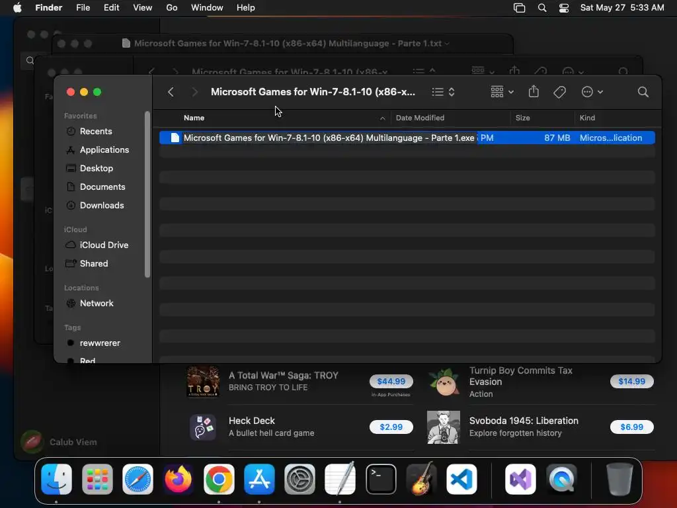Buy Svoboda 1945: Liberation for $6.99
This screenshot has width=677, height=508.
[631, 427]
